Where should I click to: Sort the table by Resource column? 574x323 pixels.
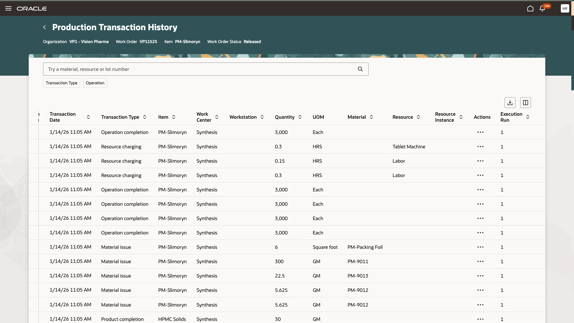[x=419, y=117]
